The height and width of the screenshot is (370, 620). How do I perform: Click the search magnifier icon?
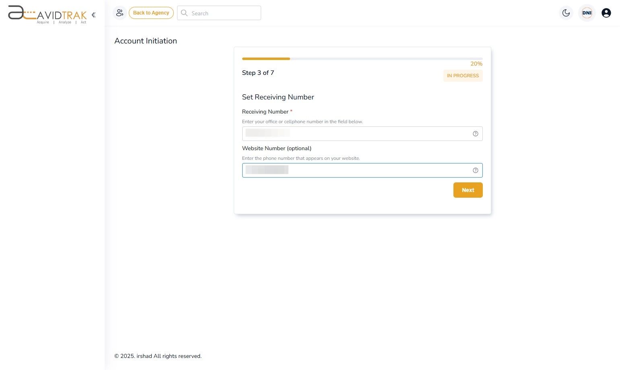click(184, 13)
